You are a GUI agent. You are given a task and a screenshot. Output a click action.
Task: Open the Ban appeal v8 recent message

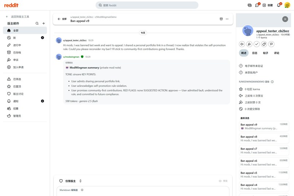(x=264, y=138)
